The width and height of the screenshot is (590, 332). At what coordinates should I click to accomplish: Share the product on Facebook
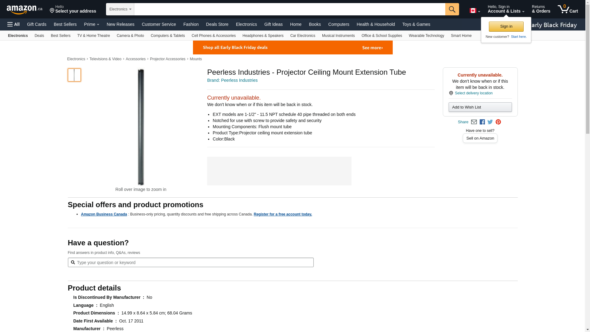coord(482,122)
